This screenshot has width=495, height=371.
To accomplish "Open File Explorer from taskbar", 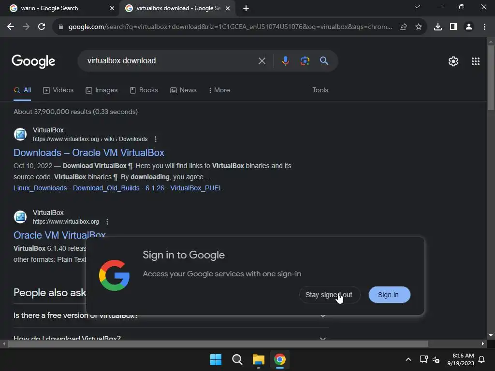I will (x=258, y=359).
